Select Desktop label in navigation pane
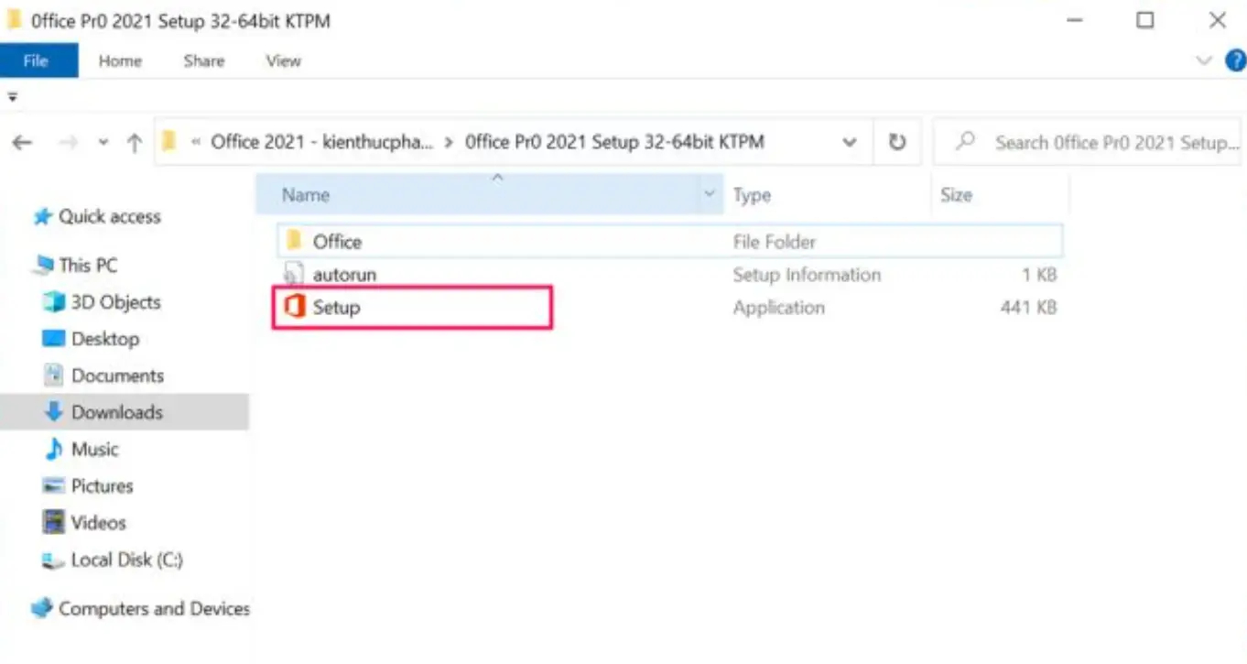1247x664 pixels. tap(105, 339)
